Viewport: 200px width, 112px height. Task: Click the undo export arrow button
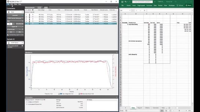click(11, 32)
